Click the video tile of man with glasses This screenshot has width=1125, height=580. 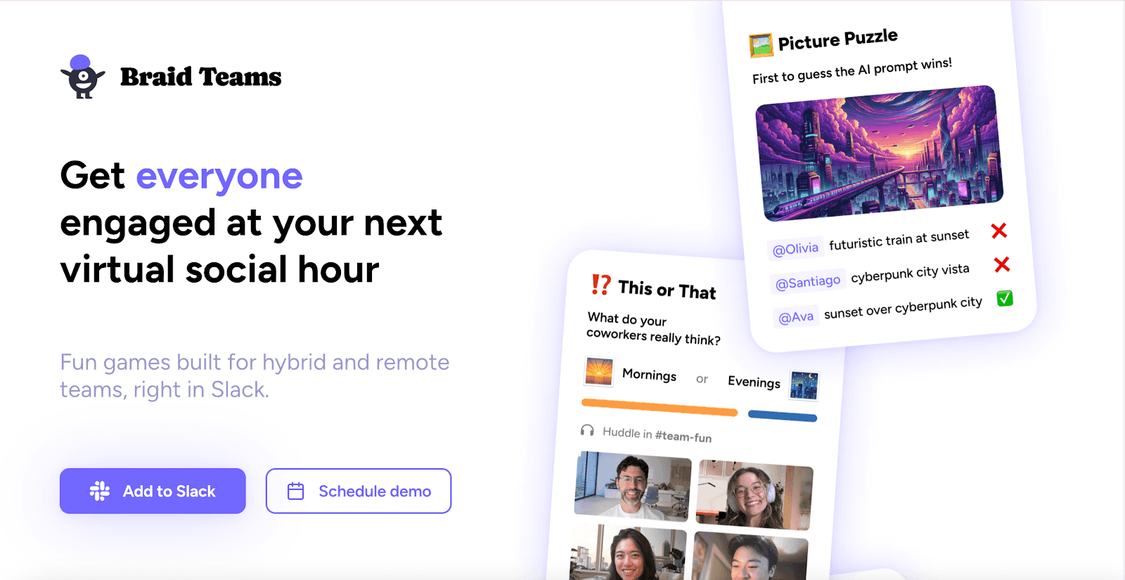pyautogui.click(x=632, y=486)
